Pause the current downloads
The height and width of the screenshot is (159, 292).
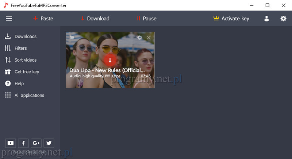click(146, 19)
